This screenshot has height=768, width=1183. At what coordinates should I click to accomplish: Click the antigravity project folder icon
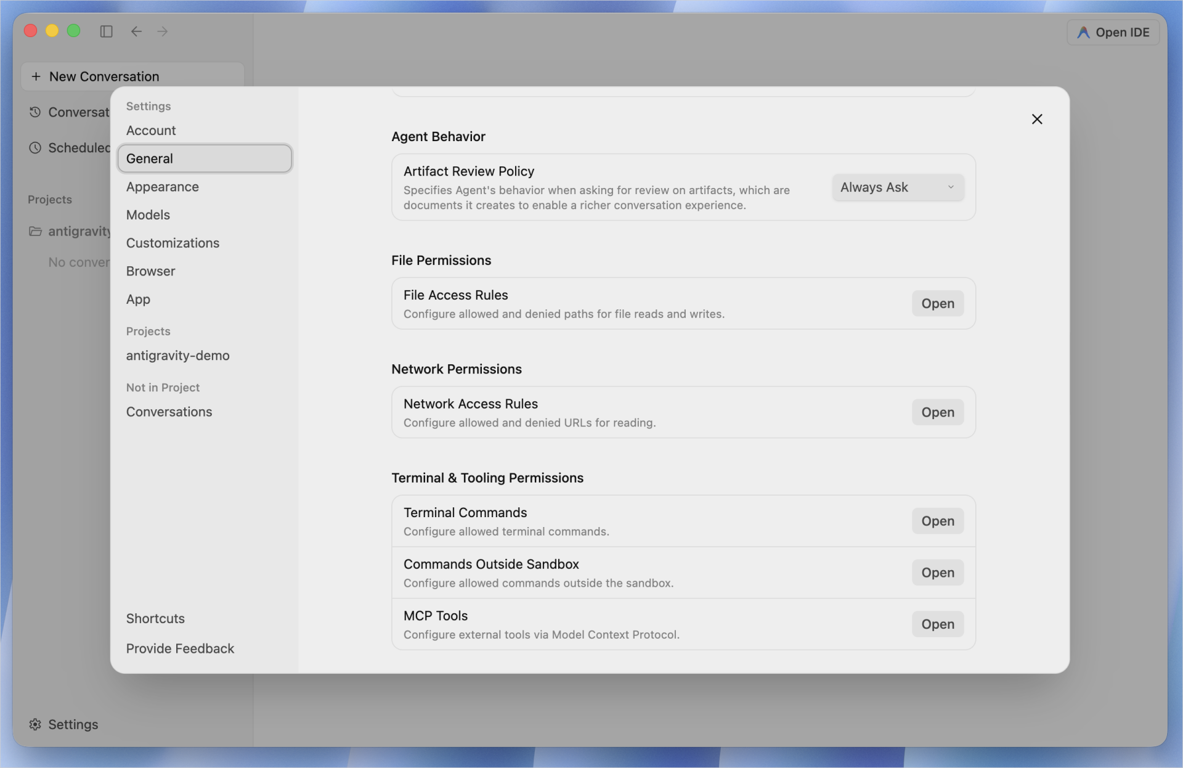tap(35, 231)
